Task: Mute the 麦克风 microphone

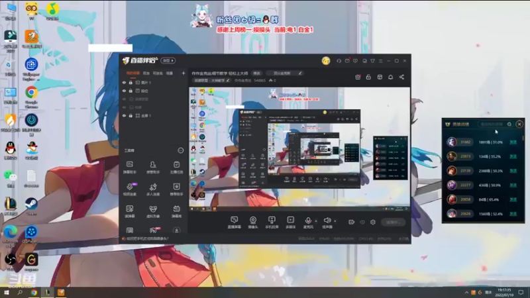Action: [308, 223]
